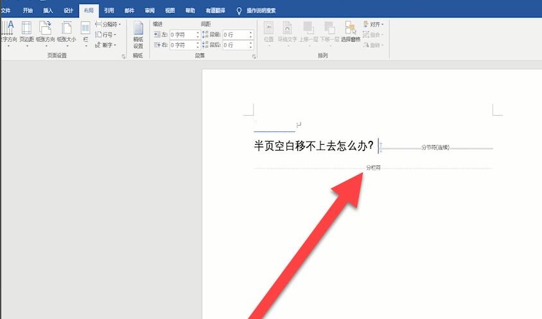Switch to the 邮件 (Mailings) tab
This screenshot has height=319, width=542.
coord(129,11)
